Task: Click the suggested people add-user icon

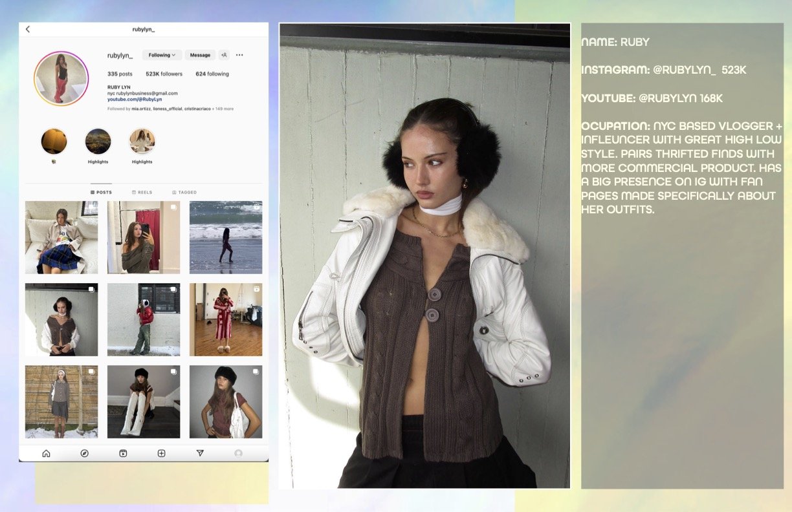Action: tap(224, 55)
